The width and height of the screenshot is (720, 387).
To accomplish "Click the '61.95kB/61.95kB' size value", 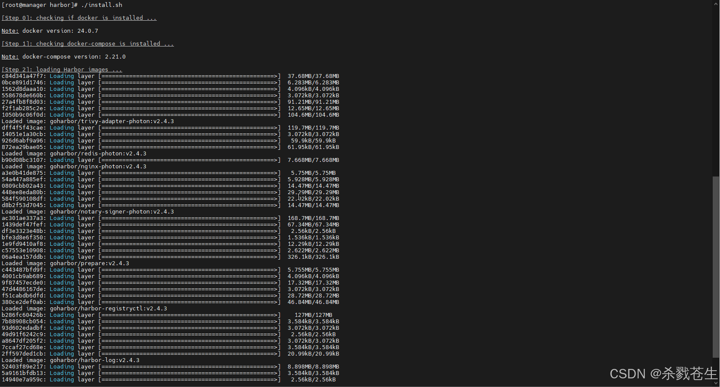I will (x=313, y=147).
